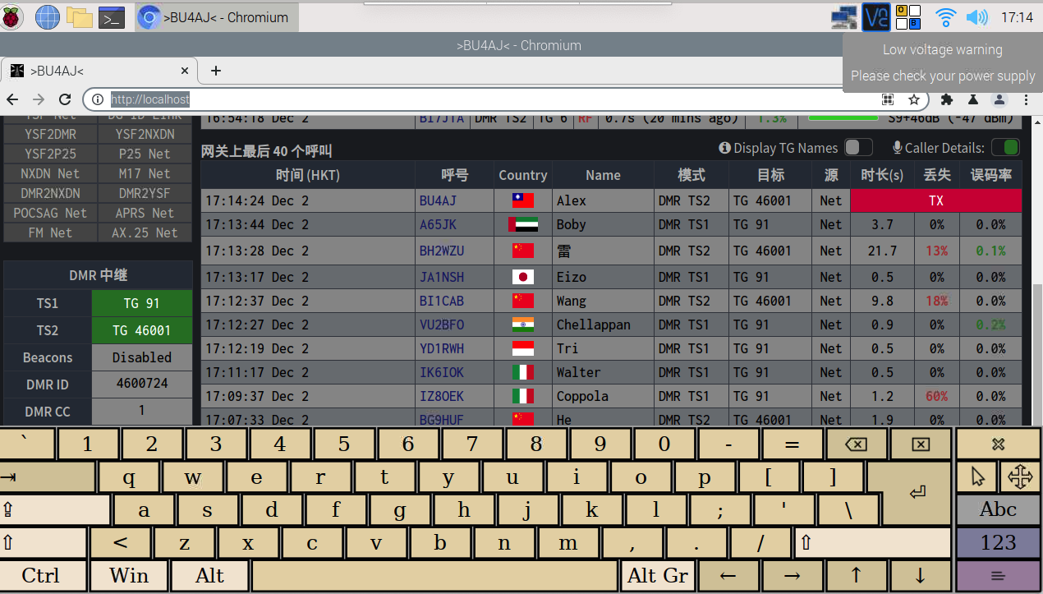Open the BH2WZU callsign link
The image size is (1043, 594).
coord(441,251)
